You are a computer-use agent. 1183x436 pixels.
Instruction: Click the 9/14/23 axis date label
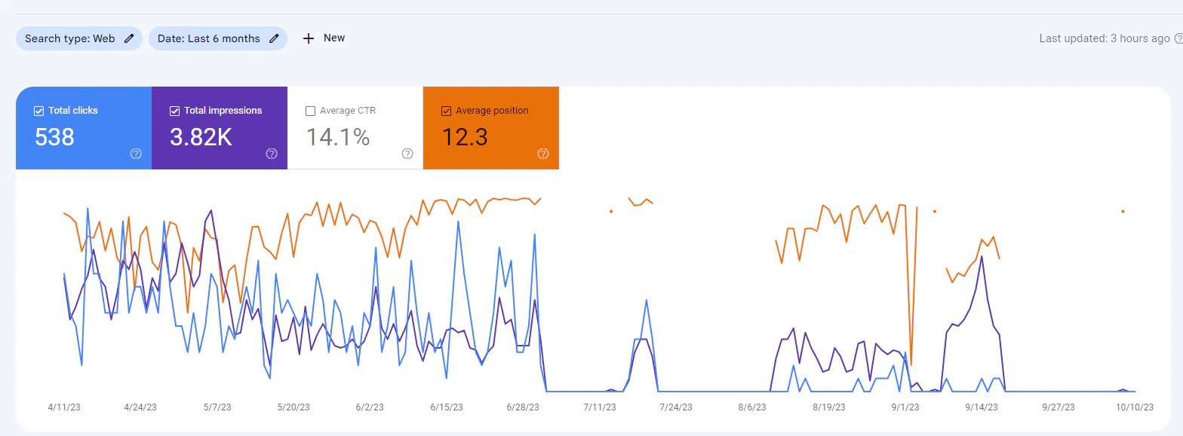[982, 407]
